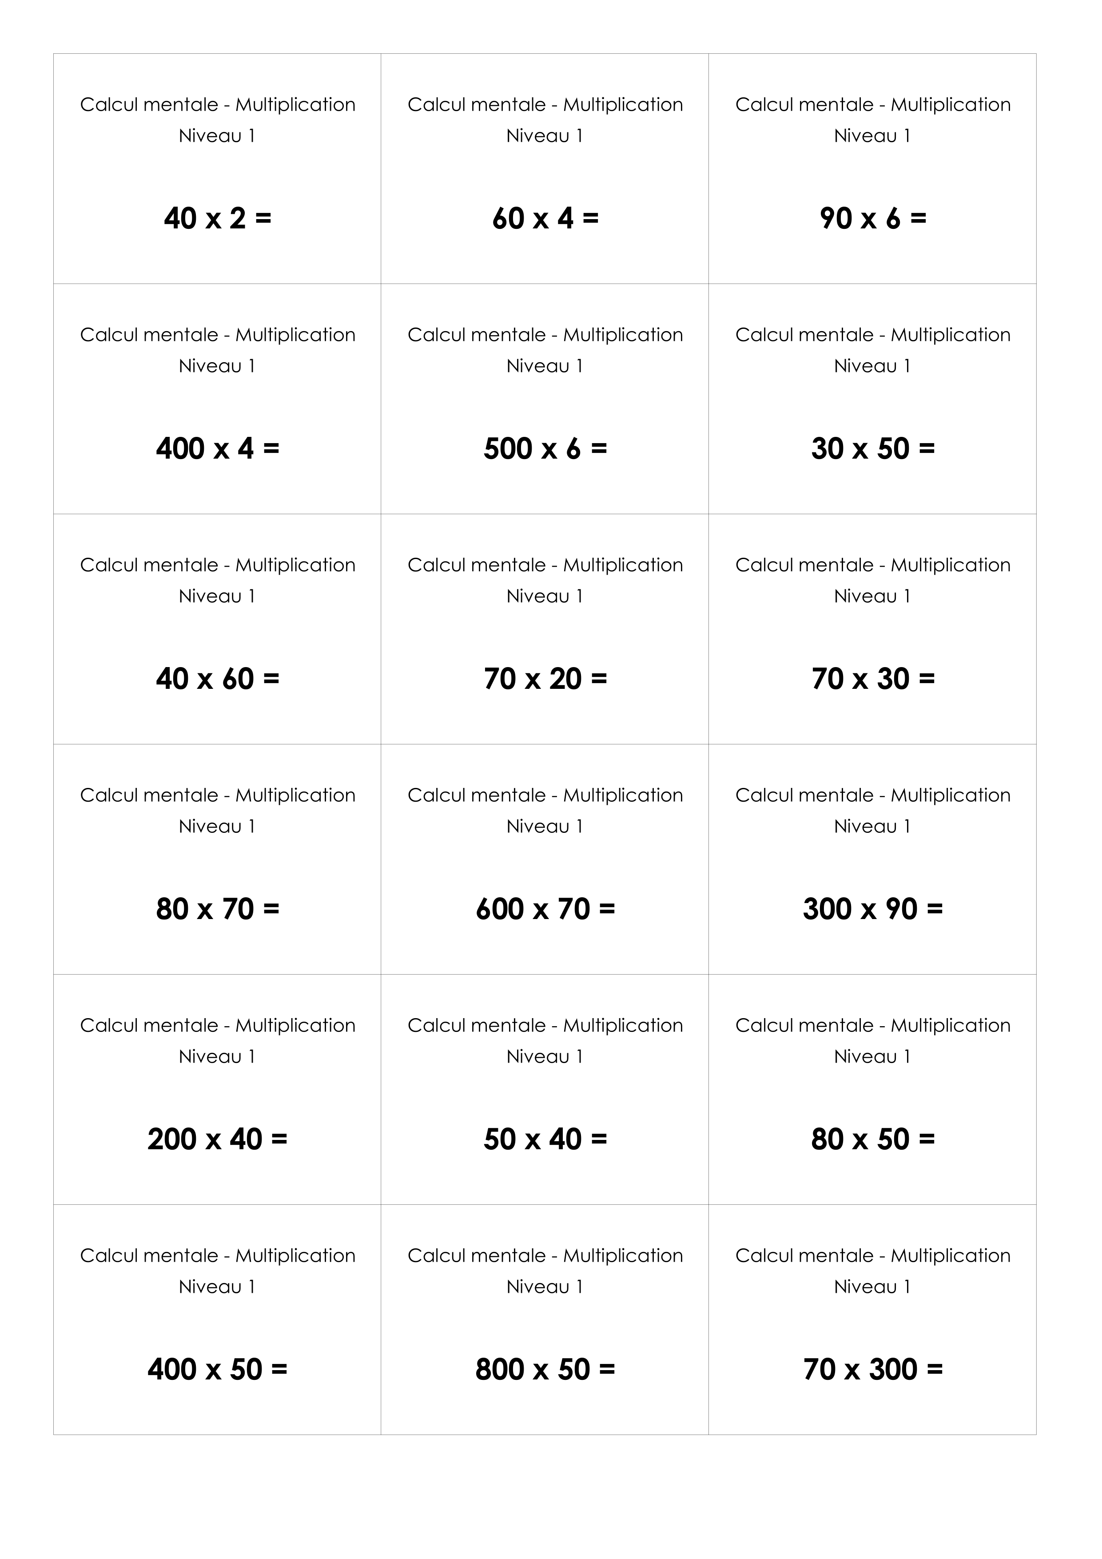
Task: Select the 70 x 300 = equation
Action: tap(873, 1370)
